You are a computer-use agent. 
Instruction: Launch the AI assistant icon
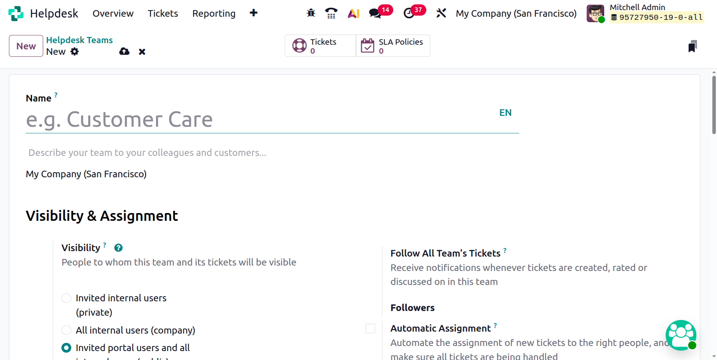coord(353,13)
